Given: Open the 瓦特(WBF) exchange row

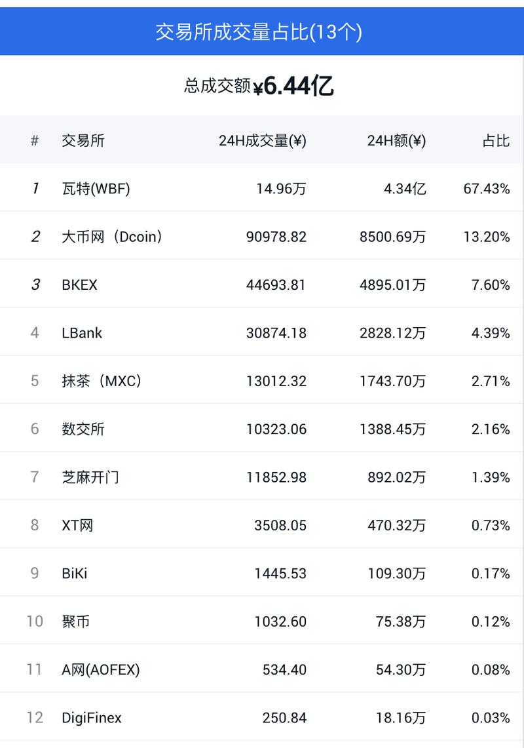Looking at the screenshot, I should pos(96,189).
